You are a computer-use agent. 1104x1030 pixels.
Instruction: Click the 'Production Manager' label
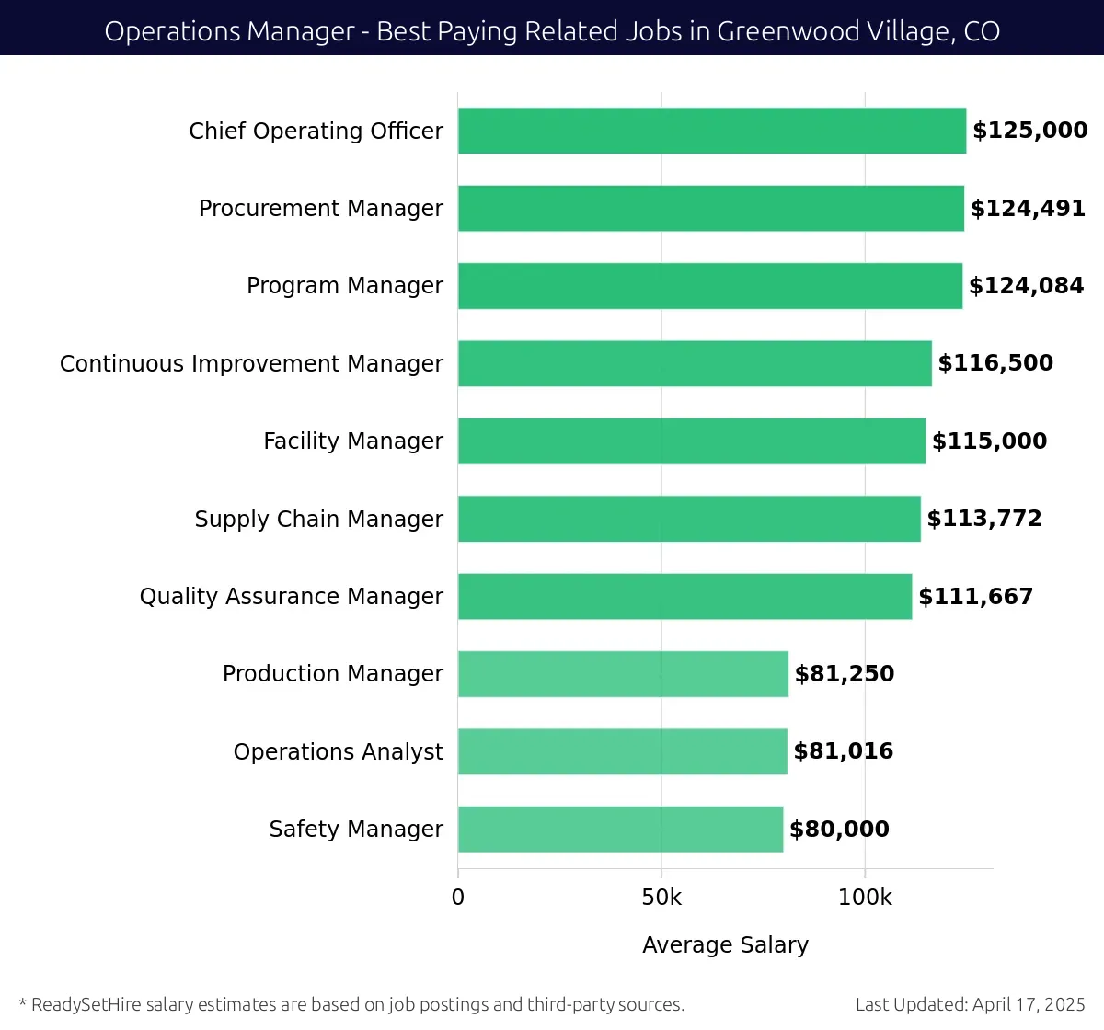point(333,674)
